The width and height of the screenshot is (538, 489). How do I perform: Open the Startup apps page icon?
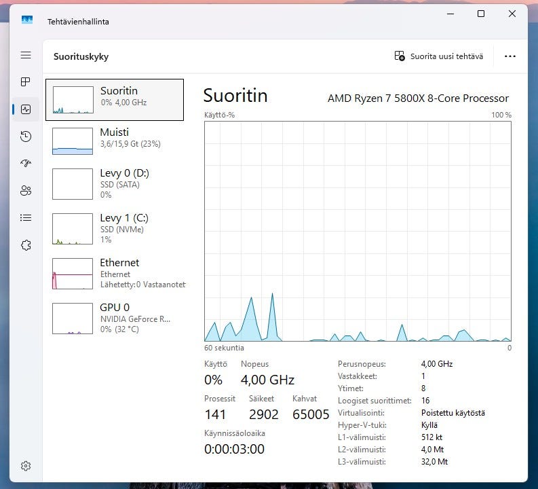(26, 164)
